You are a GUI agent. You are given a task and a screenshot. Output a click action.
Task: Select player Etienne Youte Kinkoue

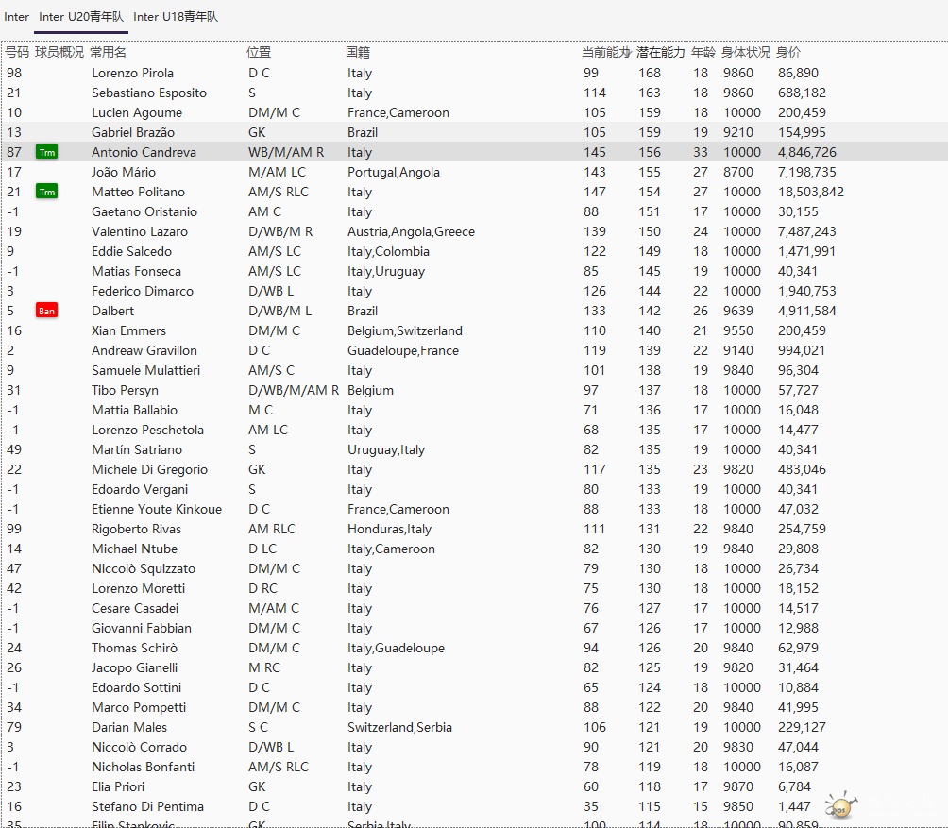pos(157,510)
